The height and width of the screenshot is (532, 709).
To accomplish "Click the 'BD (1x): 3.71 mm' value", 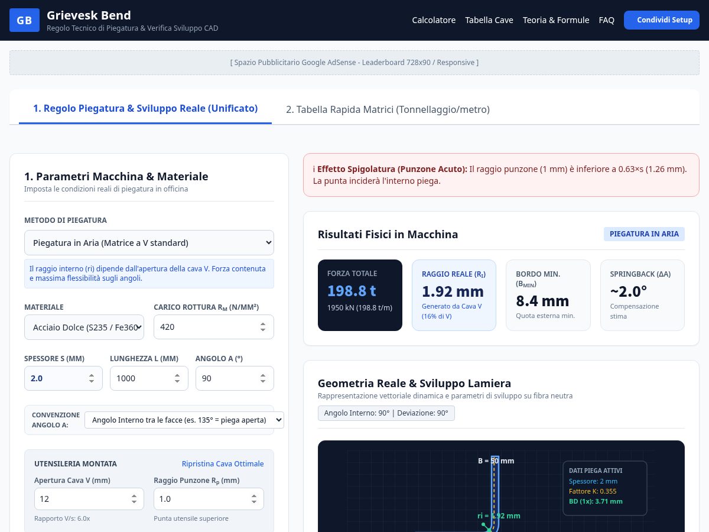I will coord(596,501).
